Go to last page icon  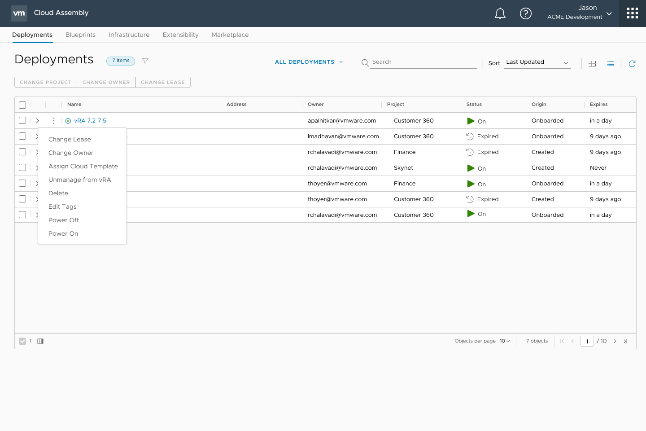tap(625, 341)
